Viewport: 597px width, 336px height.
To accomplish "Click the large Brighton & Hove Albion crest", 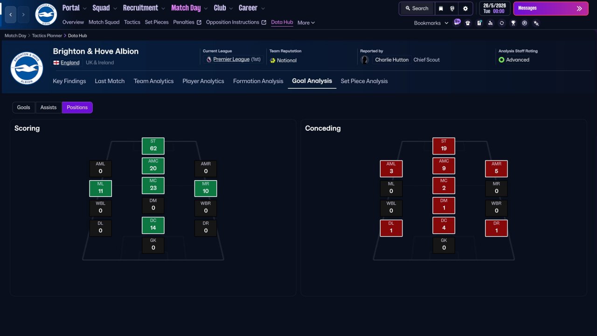I will click(x=27, y=68).
